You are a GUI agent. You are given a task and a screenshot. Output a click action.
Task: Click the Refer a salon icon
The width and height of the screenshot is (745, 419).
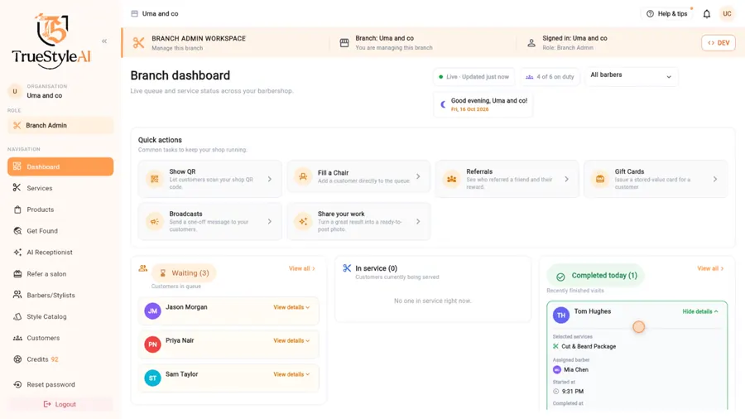pos(17,274)
